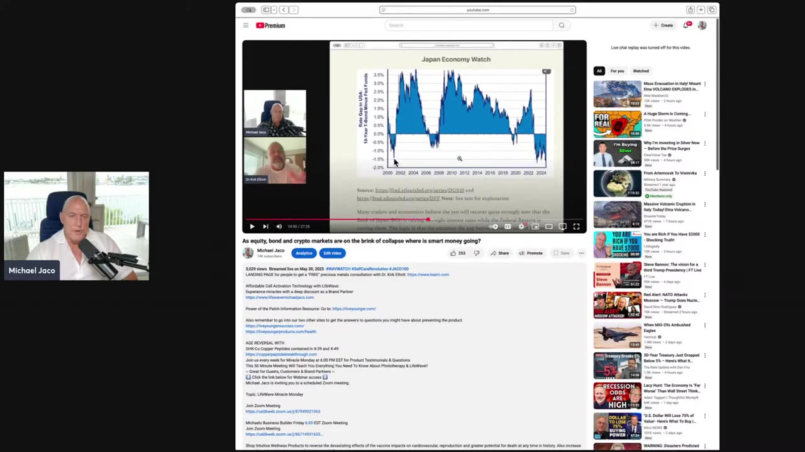
Task: Open options for You are Rich video
Action: click(x=704, y=235)
